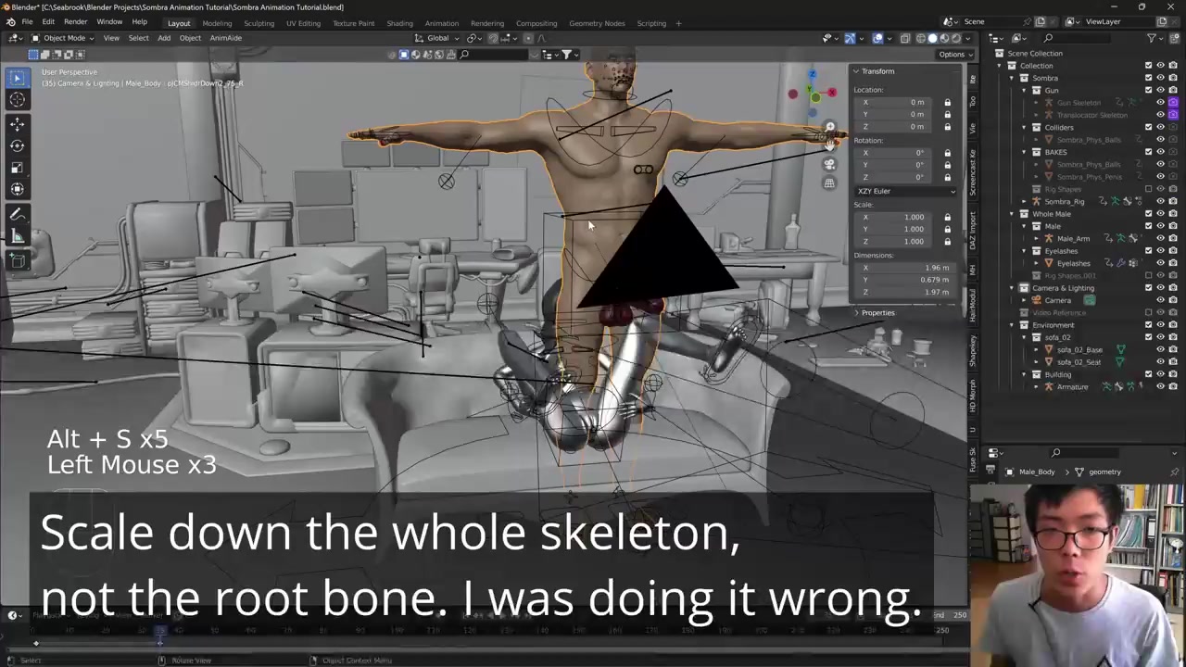Uncheck the Whole Male collection checkbox
Screen dimensions: 1186x667
tap(1148, 214)
